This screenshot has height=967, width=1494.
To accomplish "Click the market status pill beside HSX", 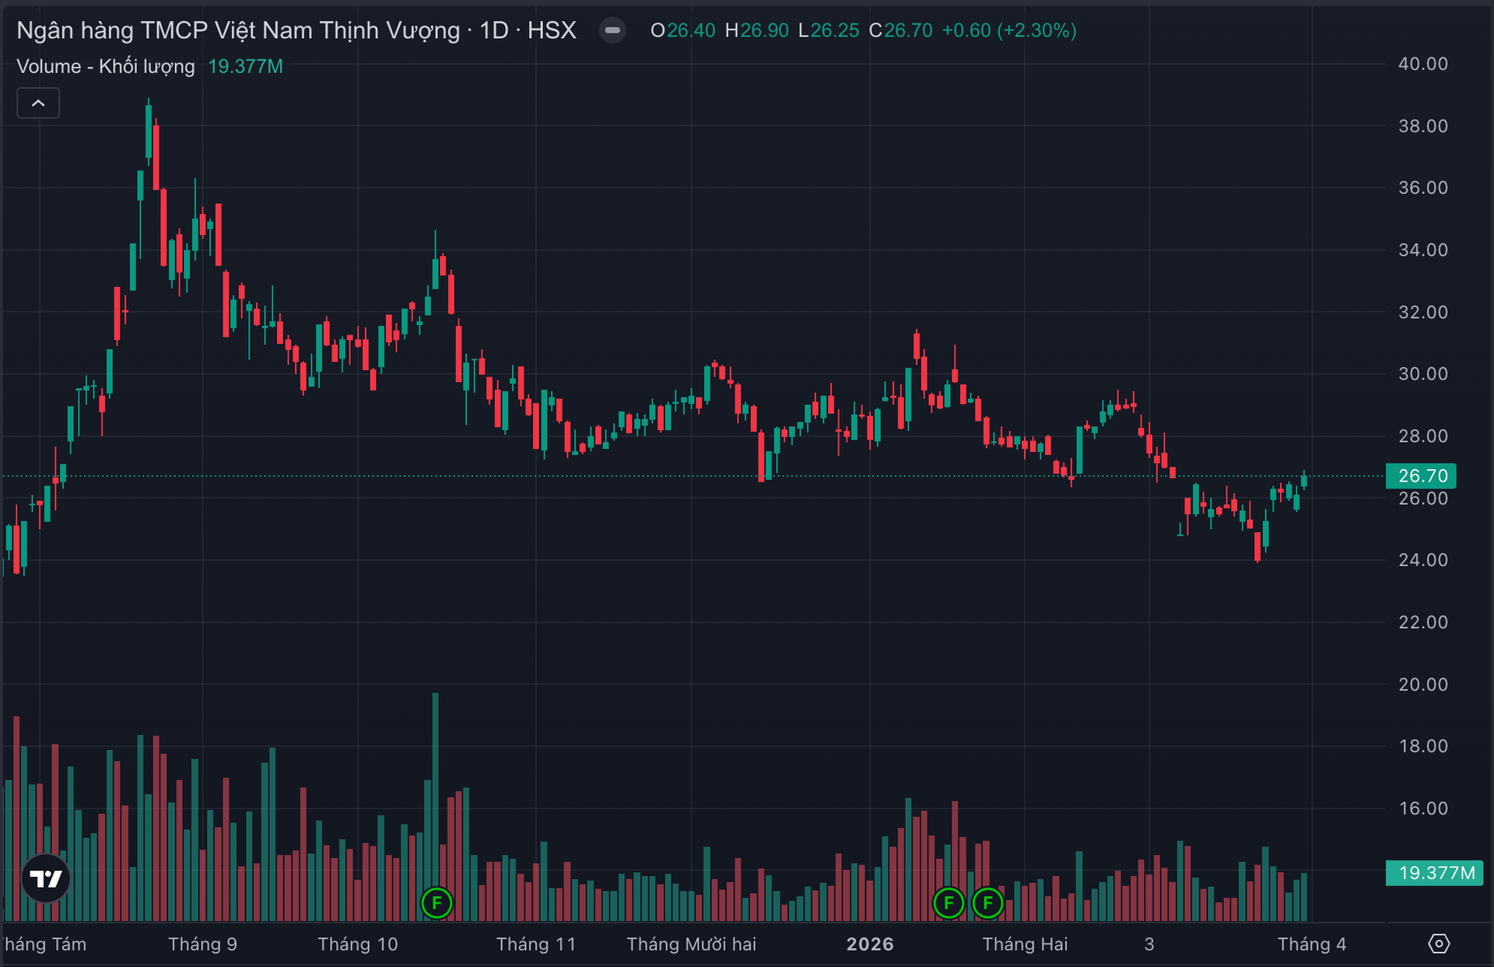I will [x=612, y=30].
